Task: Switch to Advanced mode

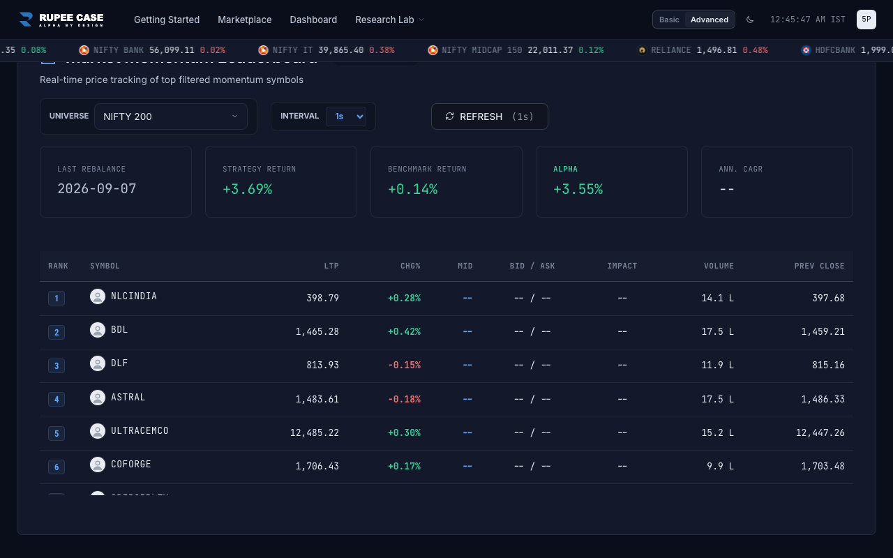Action: coord(710,20)
